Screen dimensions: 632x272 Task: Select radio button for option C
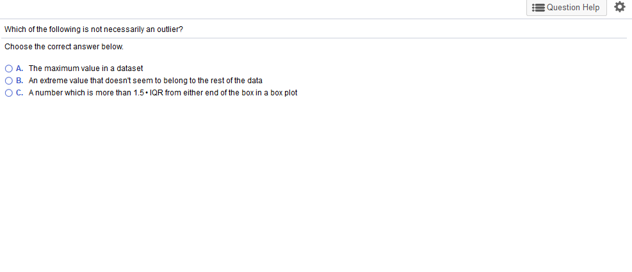(9, 93)
